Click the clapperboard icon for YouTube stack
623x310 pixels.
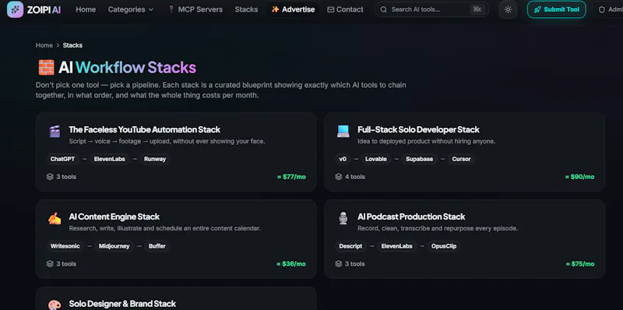click(x=55, y=132)
